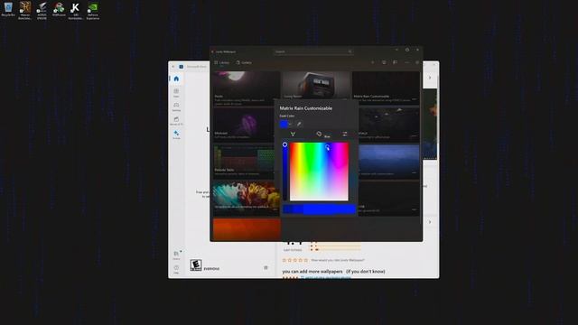This screenshot has height=325, width=578.
Task: Click the Everyone ESRB rating badge
Action: click(196, 265)
